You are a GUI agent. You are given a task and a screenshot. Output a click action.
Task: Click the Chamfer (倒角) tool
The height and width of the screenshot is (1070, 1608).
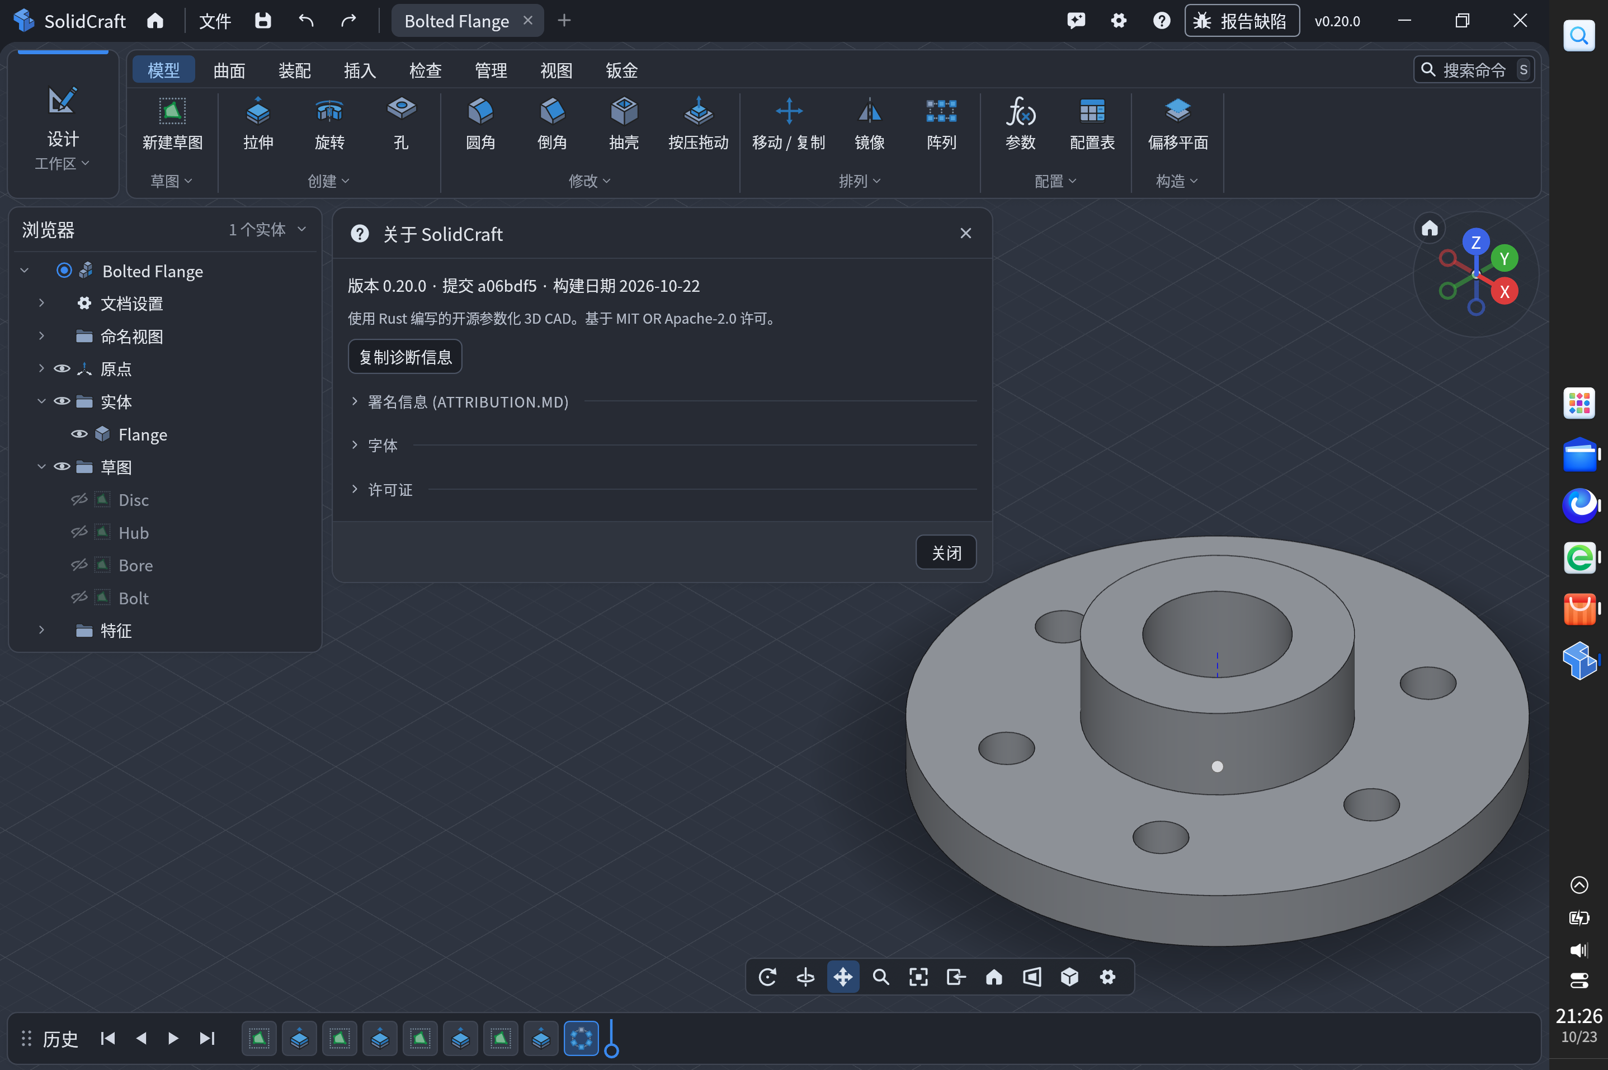[552, 124]
